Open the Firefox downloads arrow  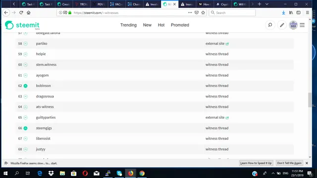click(283, 12)
